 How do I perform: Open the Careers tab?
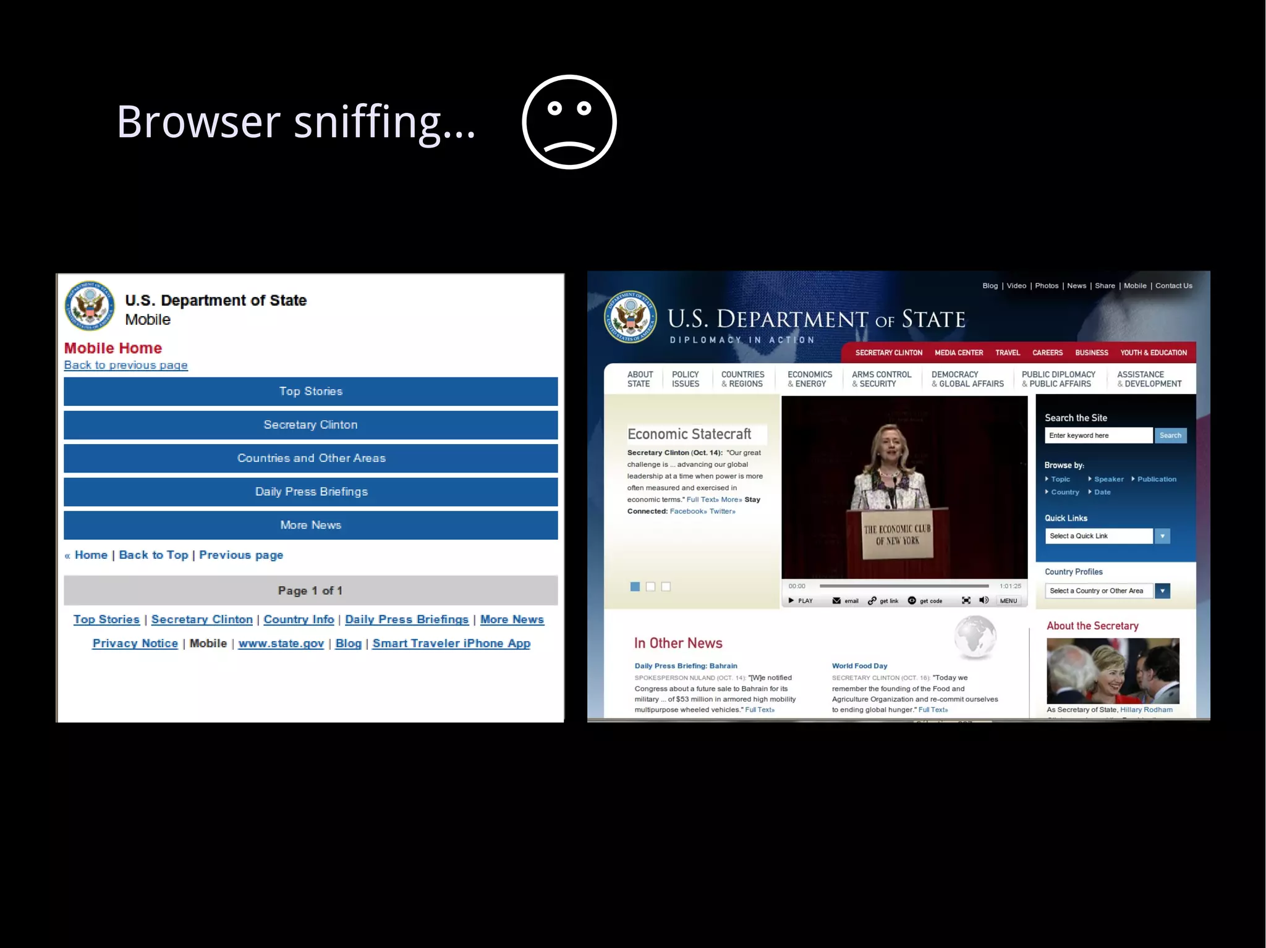click(x=1047, y=353)
